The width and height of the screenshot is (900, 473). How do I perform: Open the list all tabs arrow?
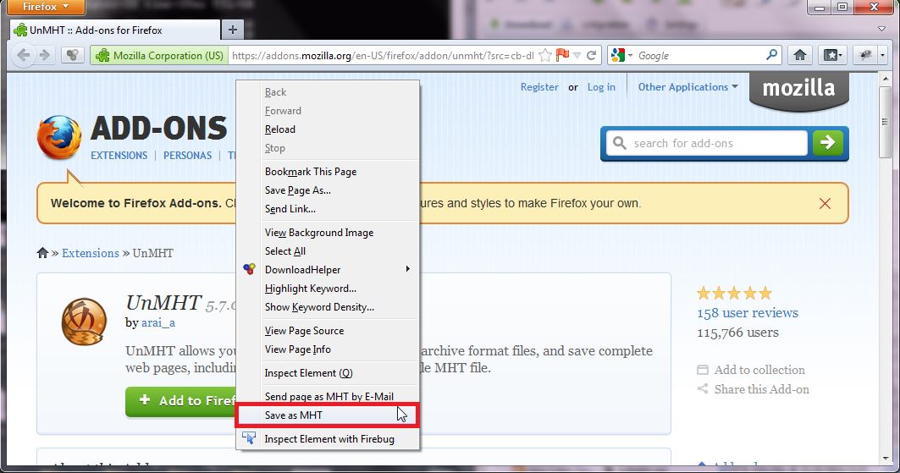click(881, 29)
